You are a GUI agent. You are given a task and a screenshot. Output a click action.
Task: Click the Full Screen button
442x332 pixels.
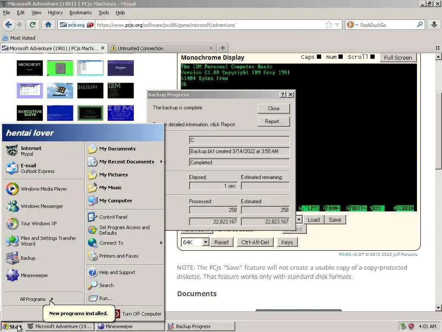click(x=398, y=57)
